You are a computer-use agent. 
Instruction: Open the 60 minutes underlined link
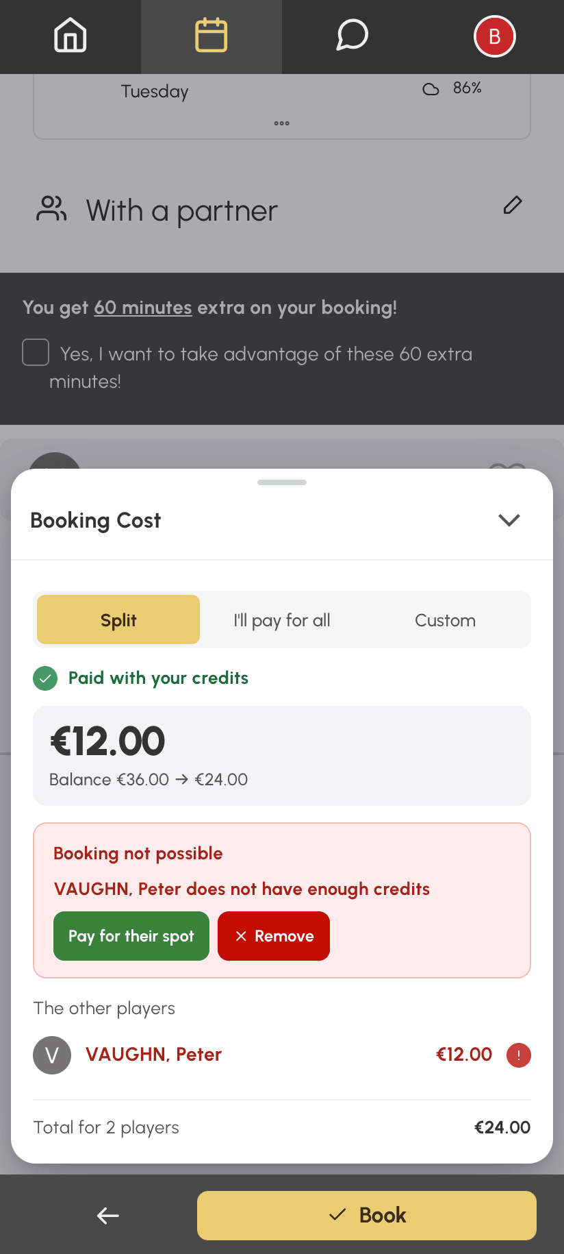coord(143,308)
